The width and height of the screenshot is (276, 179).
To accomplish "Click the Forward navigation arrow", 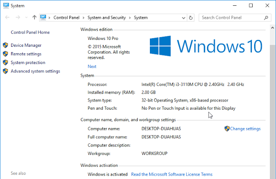I will 18,17.
